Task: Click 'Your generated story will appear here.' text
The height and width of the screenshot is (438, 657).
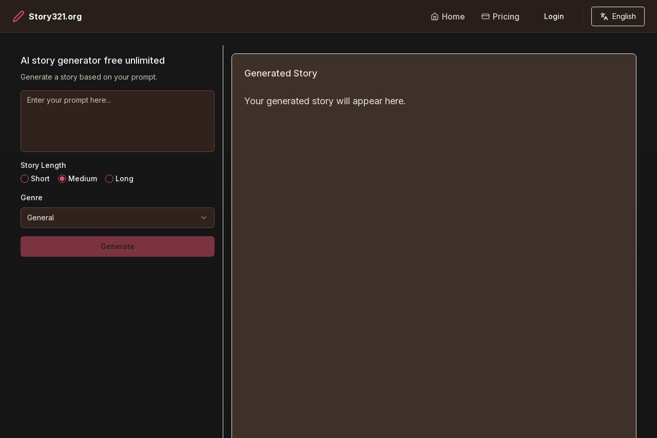Action: pos(325,101)
